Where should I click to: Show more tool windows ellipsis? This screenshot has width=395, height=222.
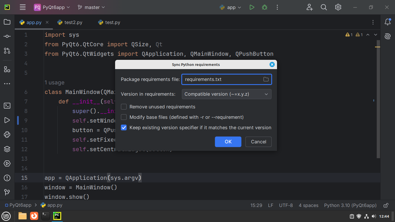pyautogui.click(x=7, y=84)
